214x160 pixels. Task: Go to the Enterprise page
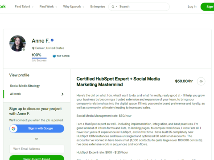click(98, 7)
